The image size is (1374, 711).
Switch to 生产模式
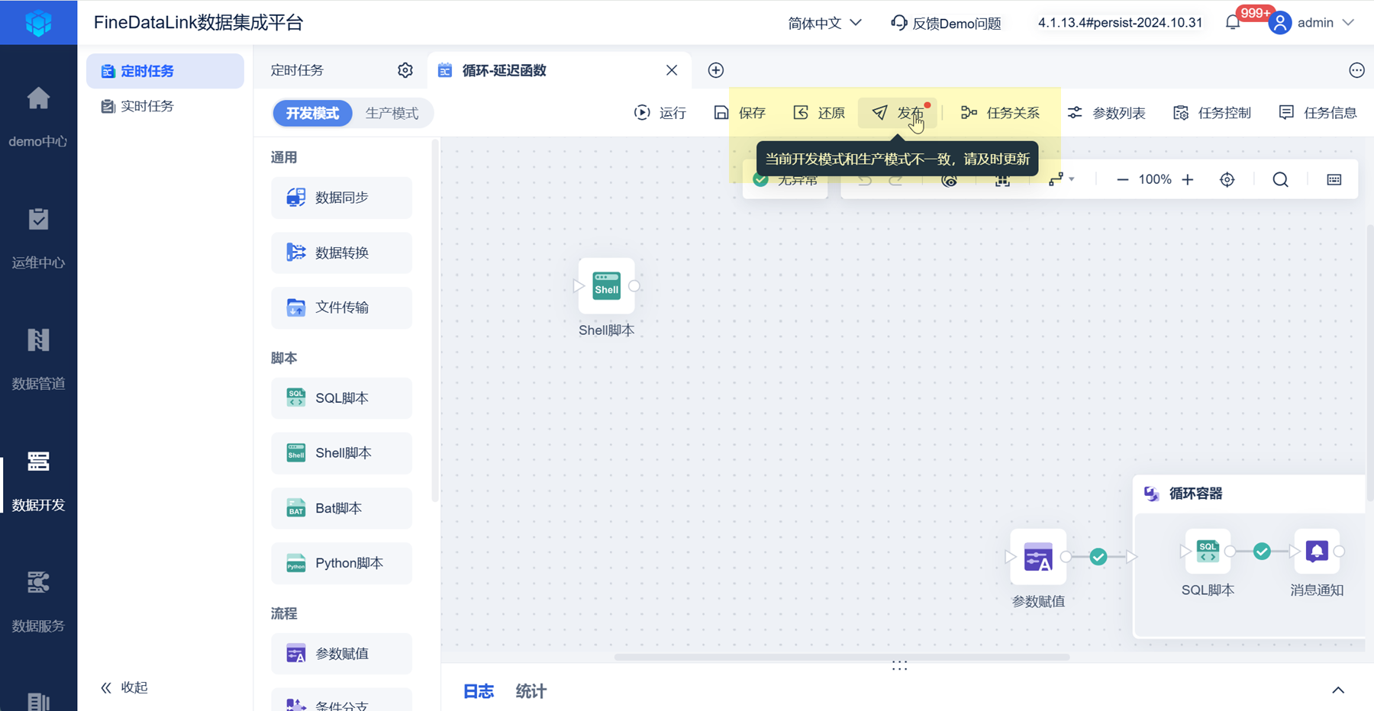[x=392, y=113]
